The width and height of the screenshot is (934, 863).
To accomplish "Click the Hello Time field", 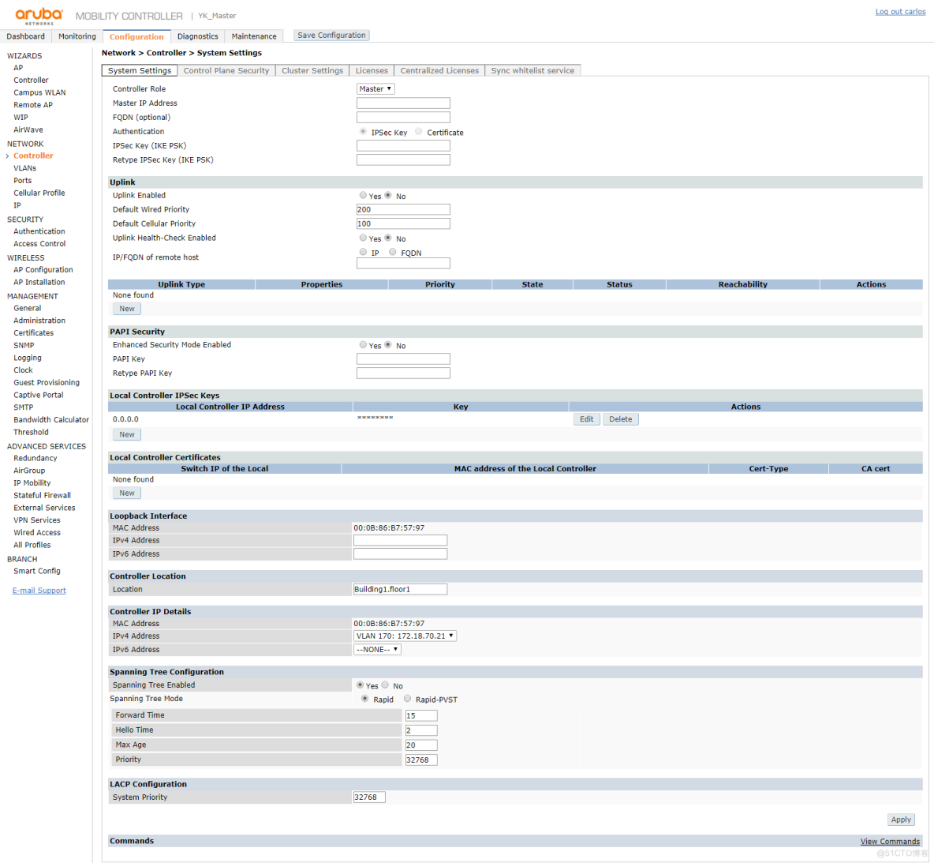I will pyautogui.click(x=421, y=730).
